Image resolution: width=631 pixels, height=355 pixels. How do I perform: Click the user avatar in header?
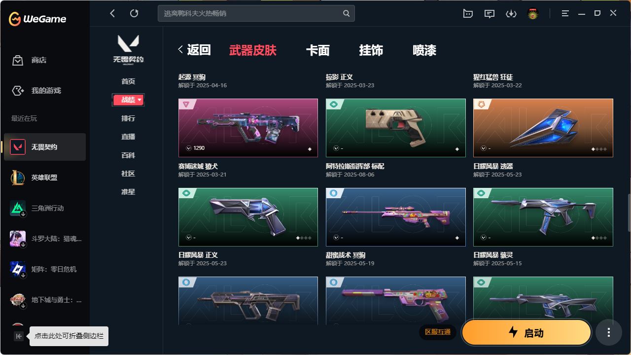click(533, 14)
